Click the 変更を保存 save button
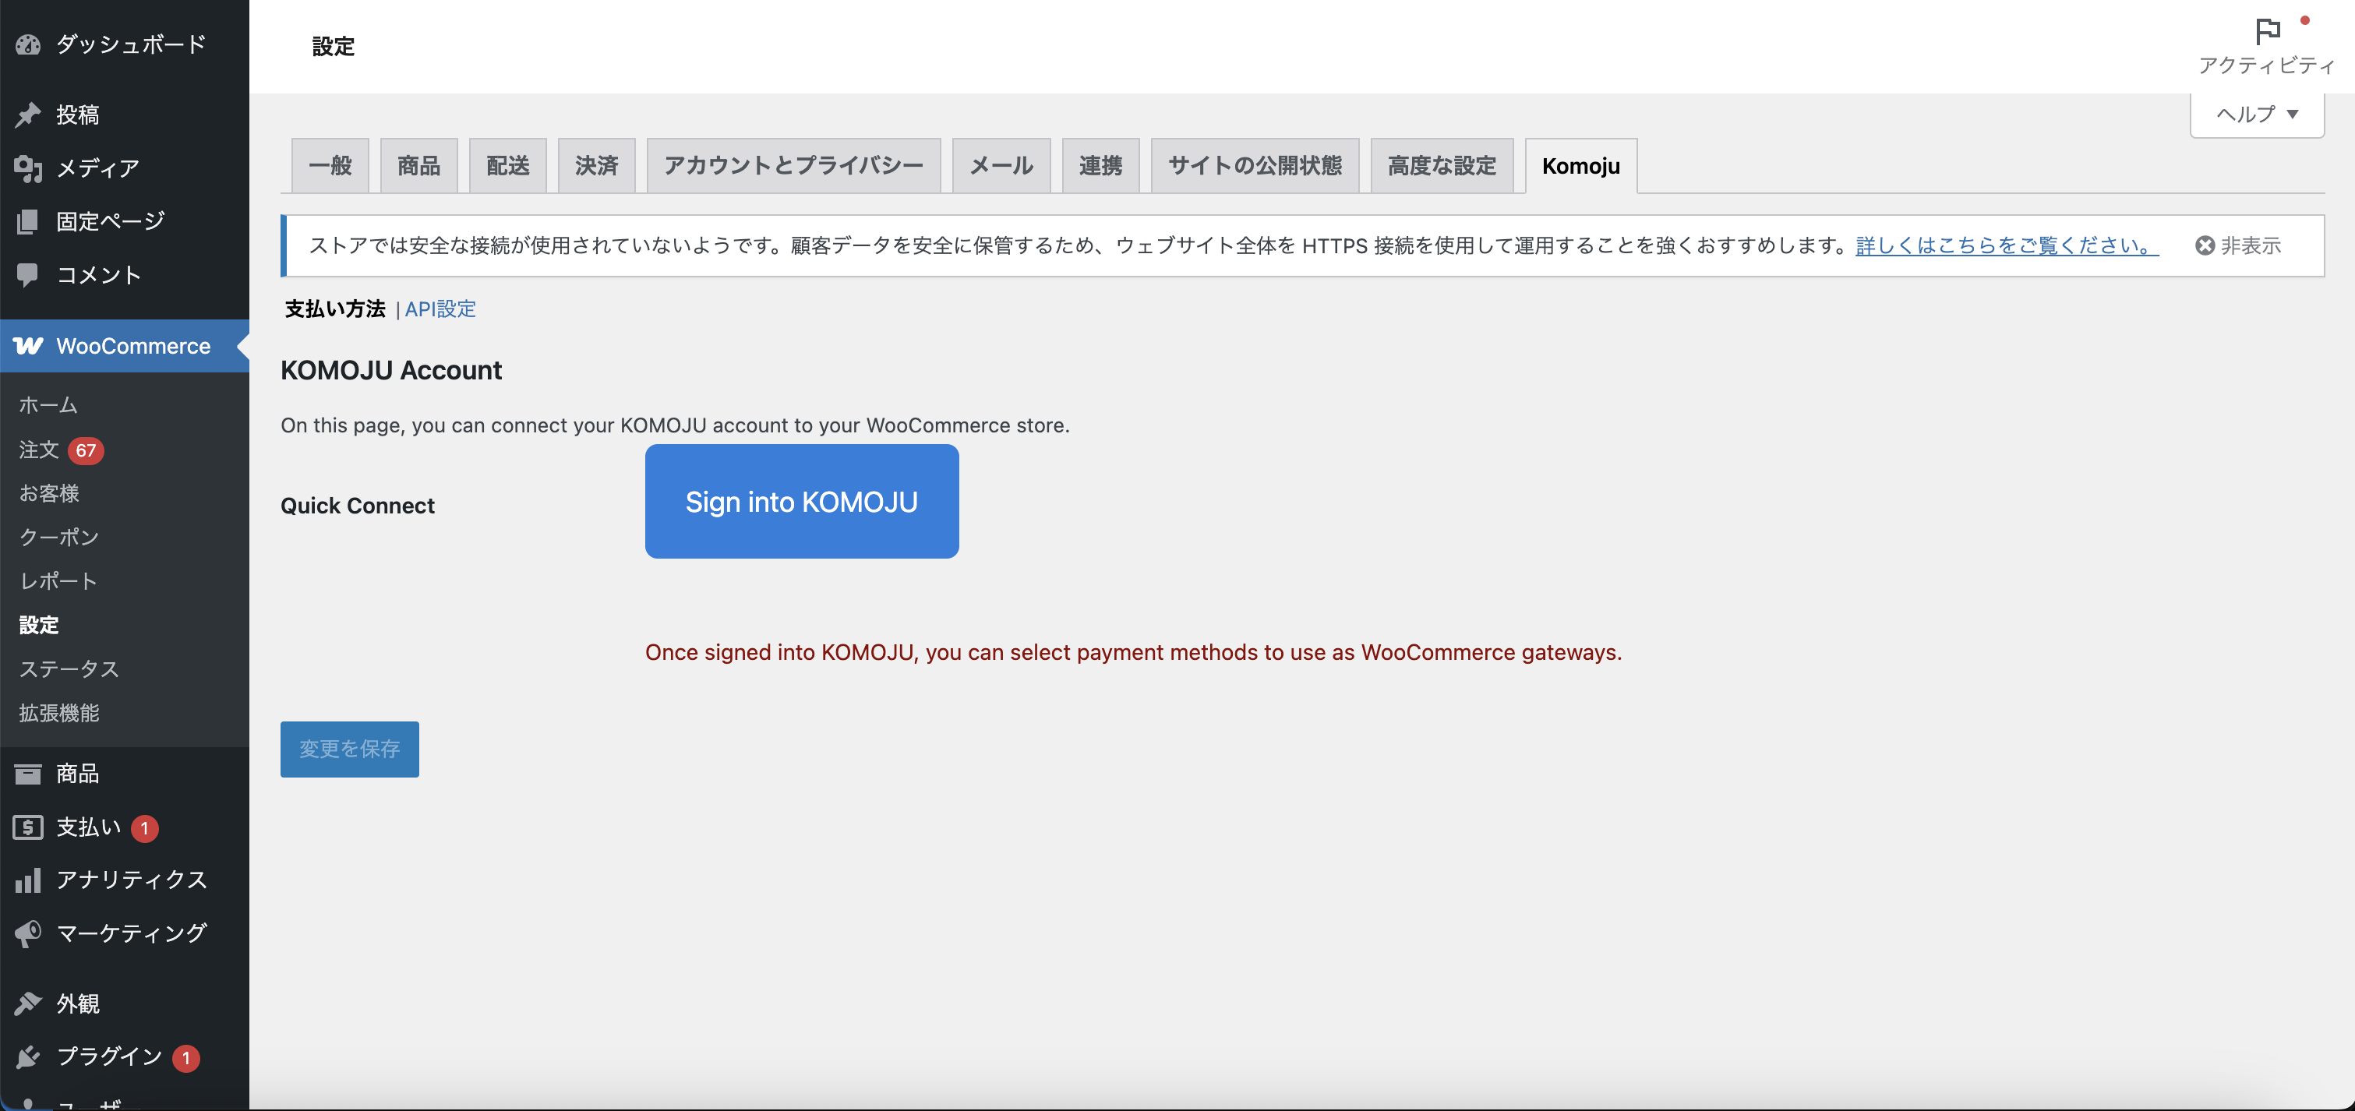 click(349, 749)
